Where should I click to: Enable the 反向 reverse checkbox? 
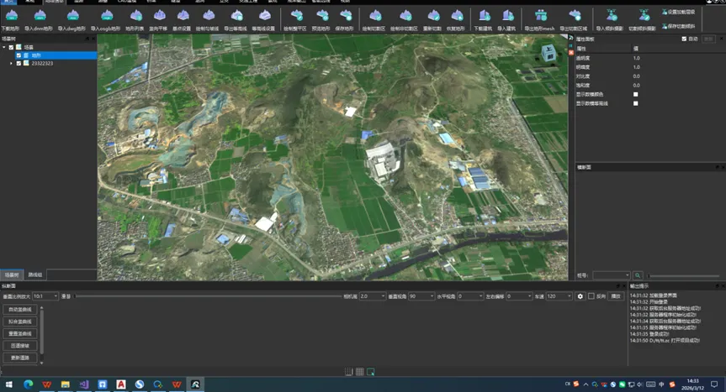(x=592, y=296)
